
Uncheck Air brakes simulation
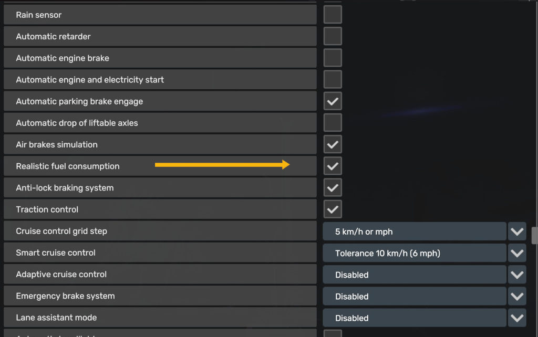click(332, 144)
